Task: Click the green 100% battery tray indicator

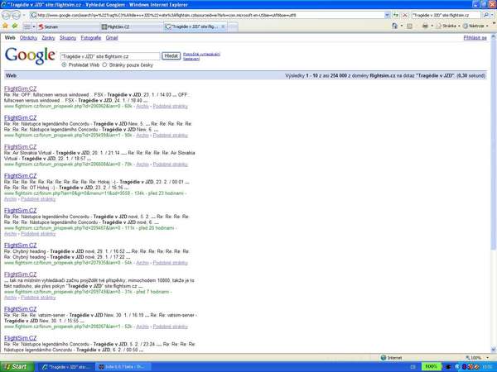Action: point(431,366)
